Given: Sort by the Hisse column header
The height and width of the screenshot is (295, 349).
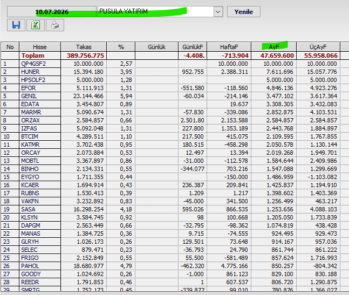Looking at the screenshot, I should [x=40, y=47].
